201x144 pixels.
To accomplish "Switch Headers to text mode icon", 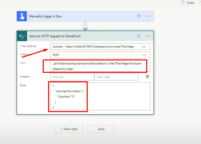I will [147, 77].
